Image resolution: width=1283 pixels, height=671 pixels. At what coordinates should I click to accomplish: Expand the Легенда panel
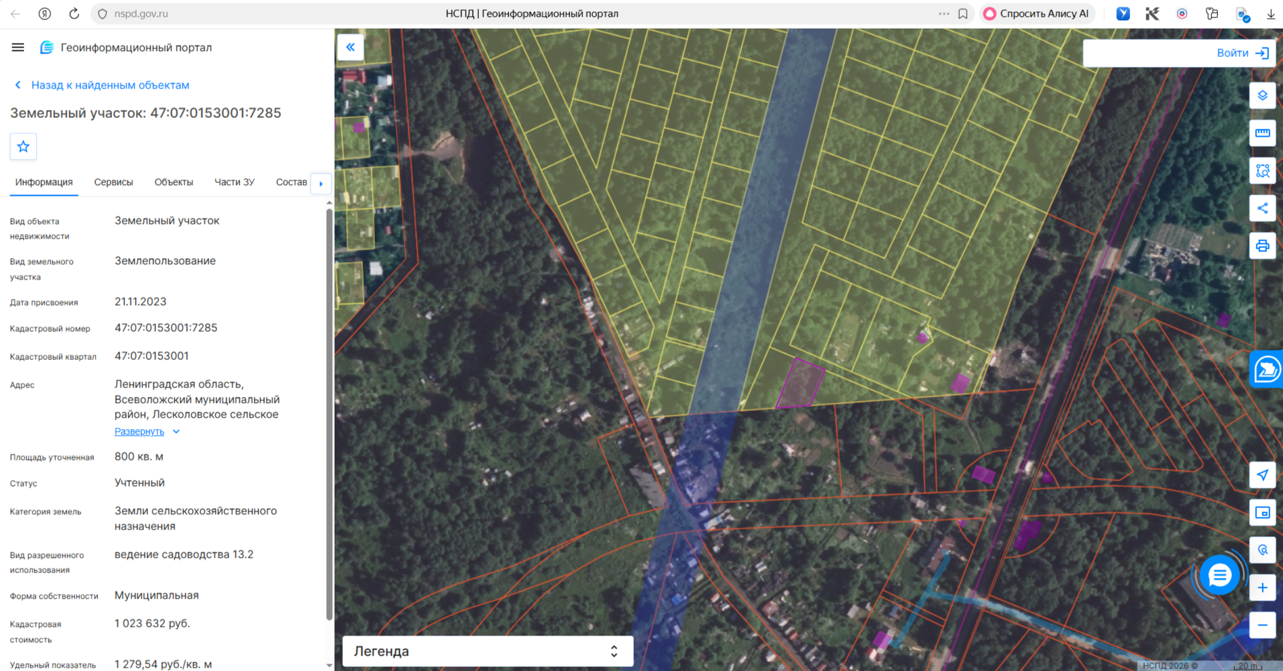click(x=488, y=651)
